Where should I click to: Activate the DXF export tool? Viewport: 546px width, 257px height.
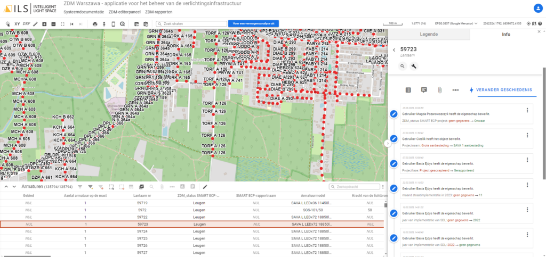point(26,24)
